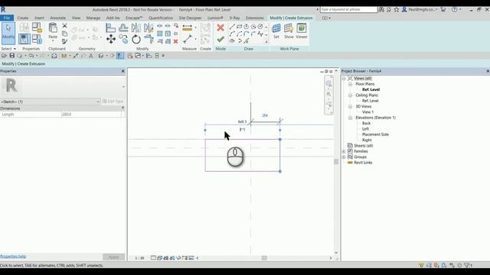Collapse the Views (all) tree node
Screen dimensions: 490x275
click(x=344, y=78)
